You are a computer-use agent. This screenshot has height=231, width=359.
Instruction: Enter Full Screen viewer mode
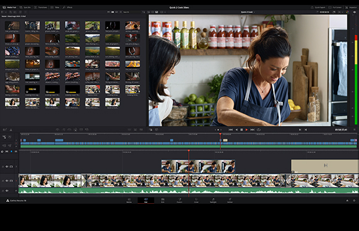(x=335, y=7)
